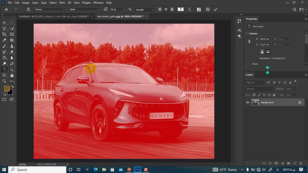
Task: Open the File menu
Action: coord(10,3)
